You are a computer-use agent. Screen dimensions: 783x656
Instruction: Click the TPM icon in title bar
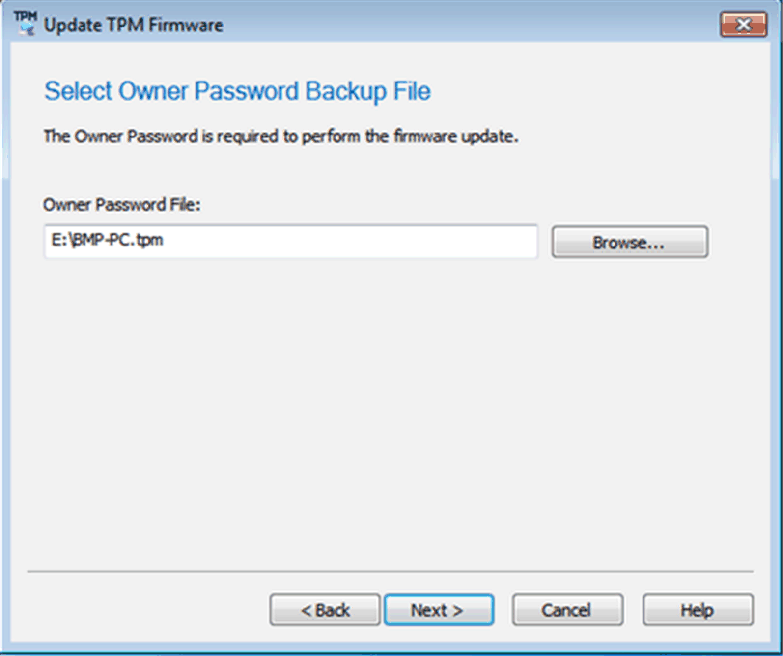point(25,23)
